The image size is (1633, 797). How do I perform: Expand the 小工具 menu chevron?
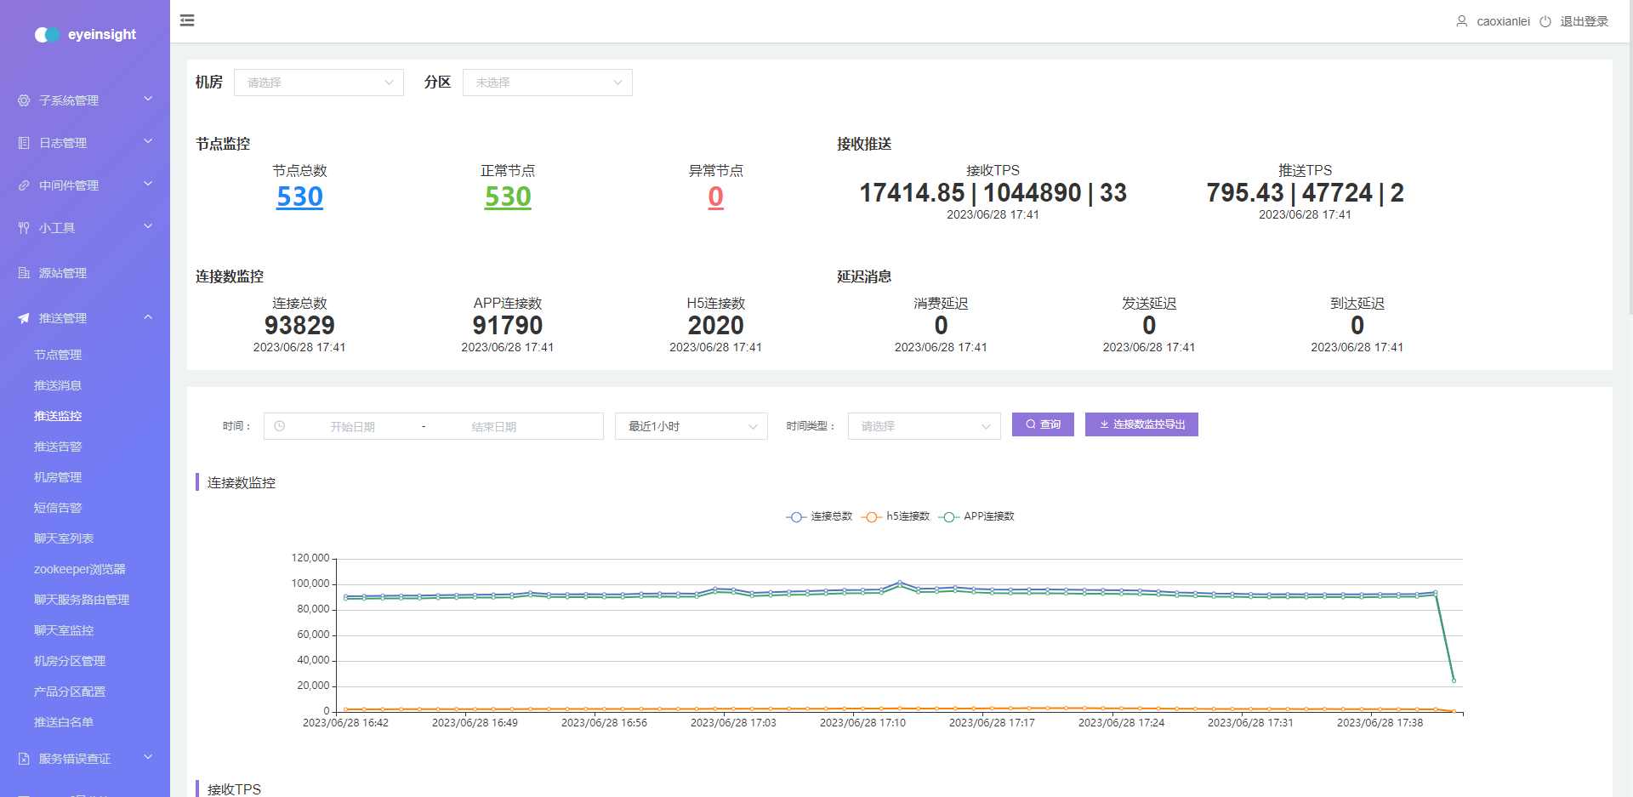[148, 227]
